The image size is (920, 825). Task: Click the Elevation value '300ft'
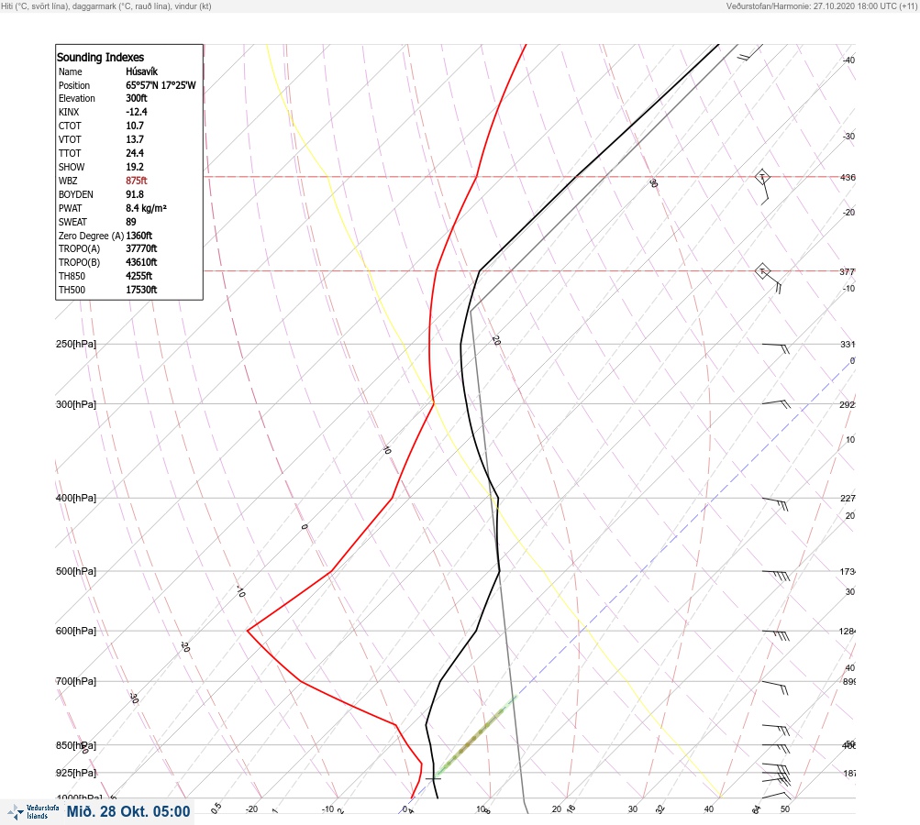point(136,98)
